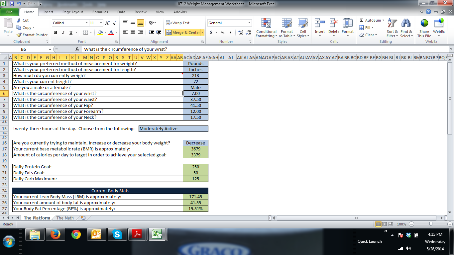
Task: Open Conditional Formatting in Styles group
Action: pyautogui.click(x=266, y=28)
